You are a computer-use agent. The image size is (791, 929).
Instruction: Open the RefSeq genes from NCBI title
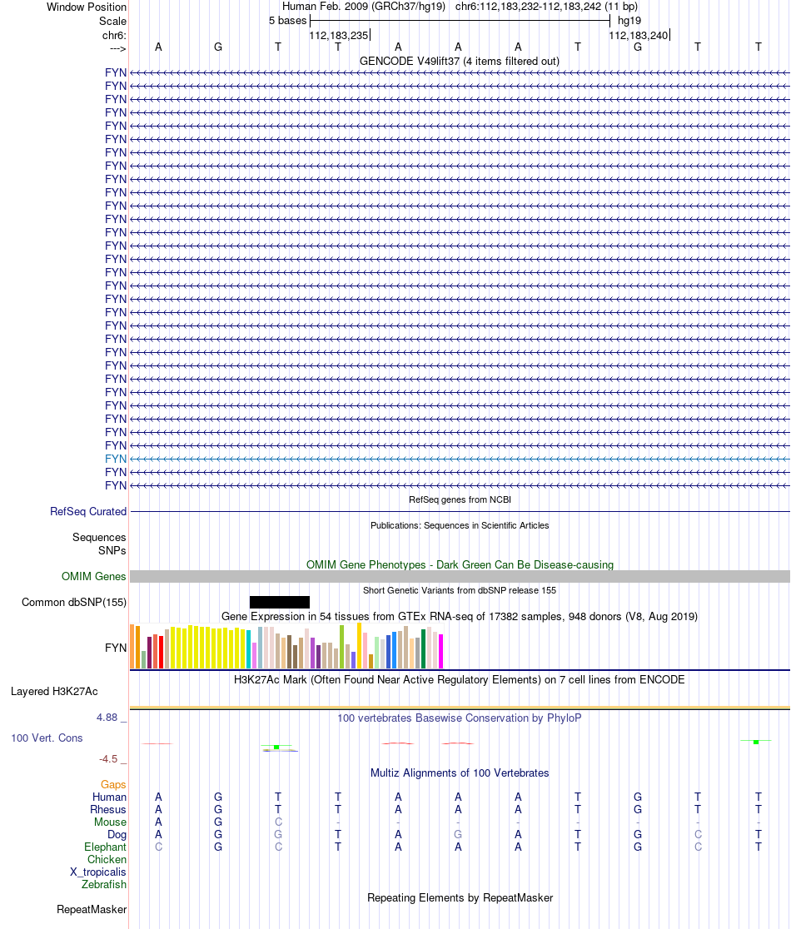460,499
